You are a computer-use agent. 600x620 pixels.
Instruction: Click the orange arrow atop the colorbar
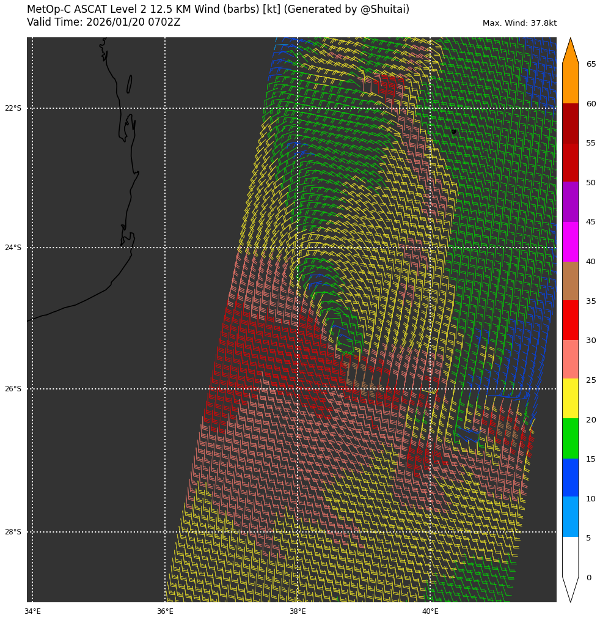(570, 53)
